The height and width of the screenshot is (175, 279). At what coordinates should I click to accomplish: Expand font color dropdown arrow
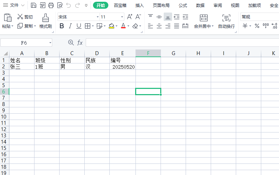coord(128,26)
